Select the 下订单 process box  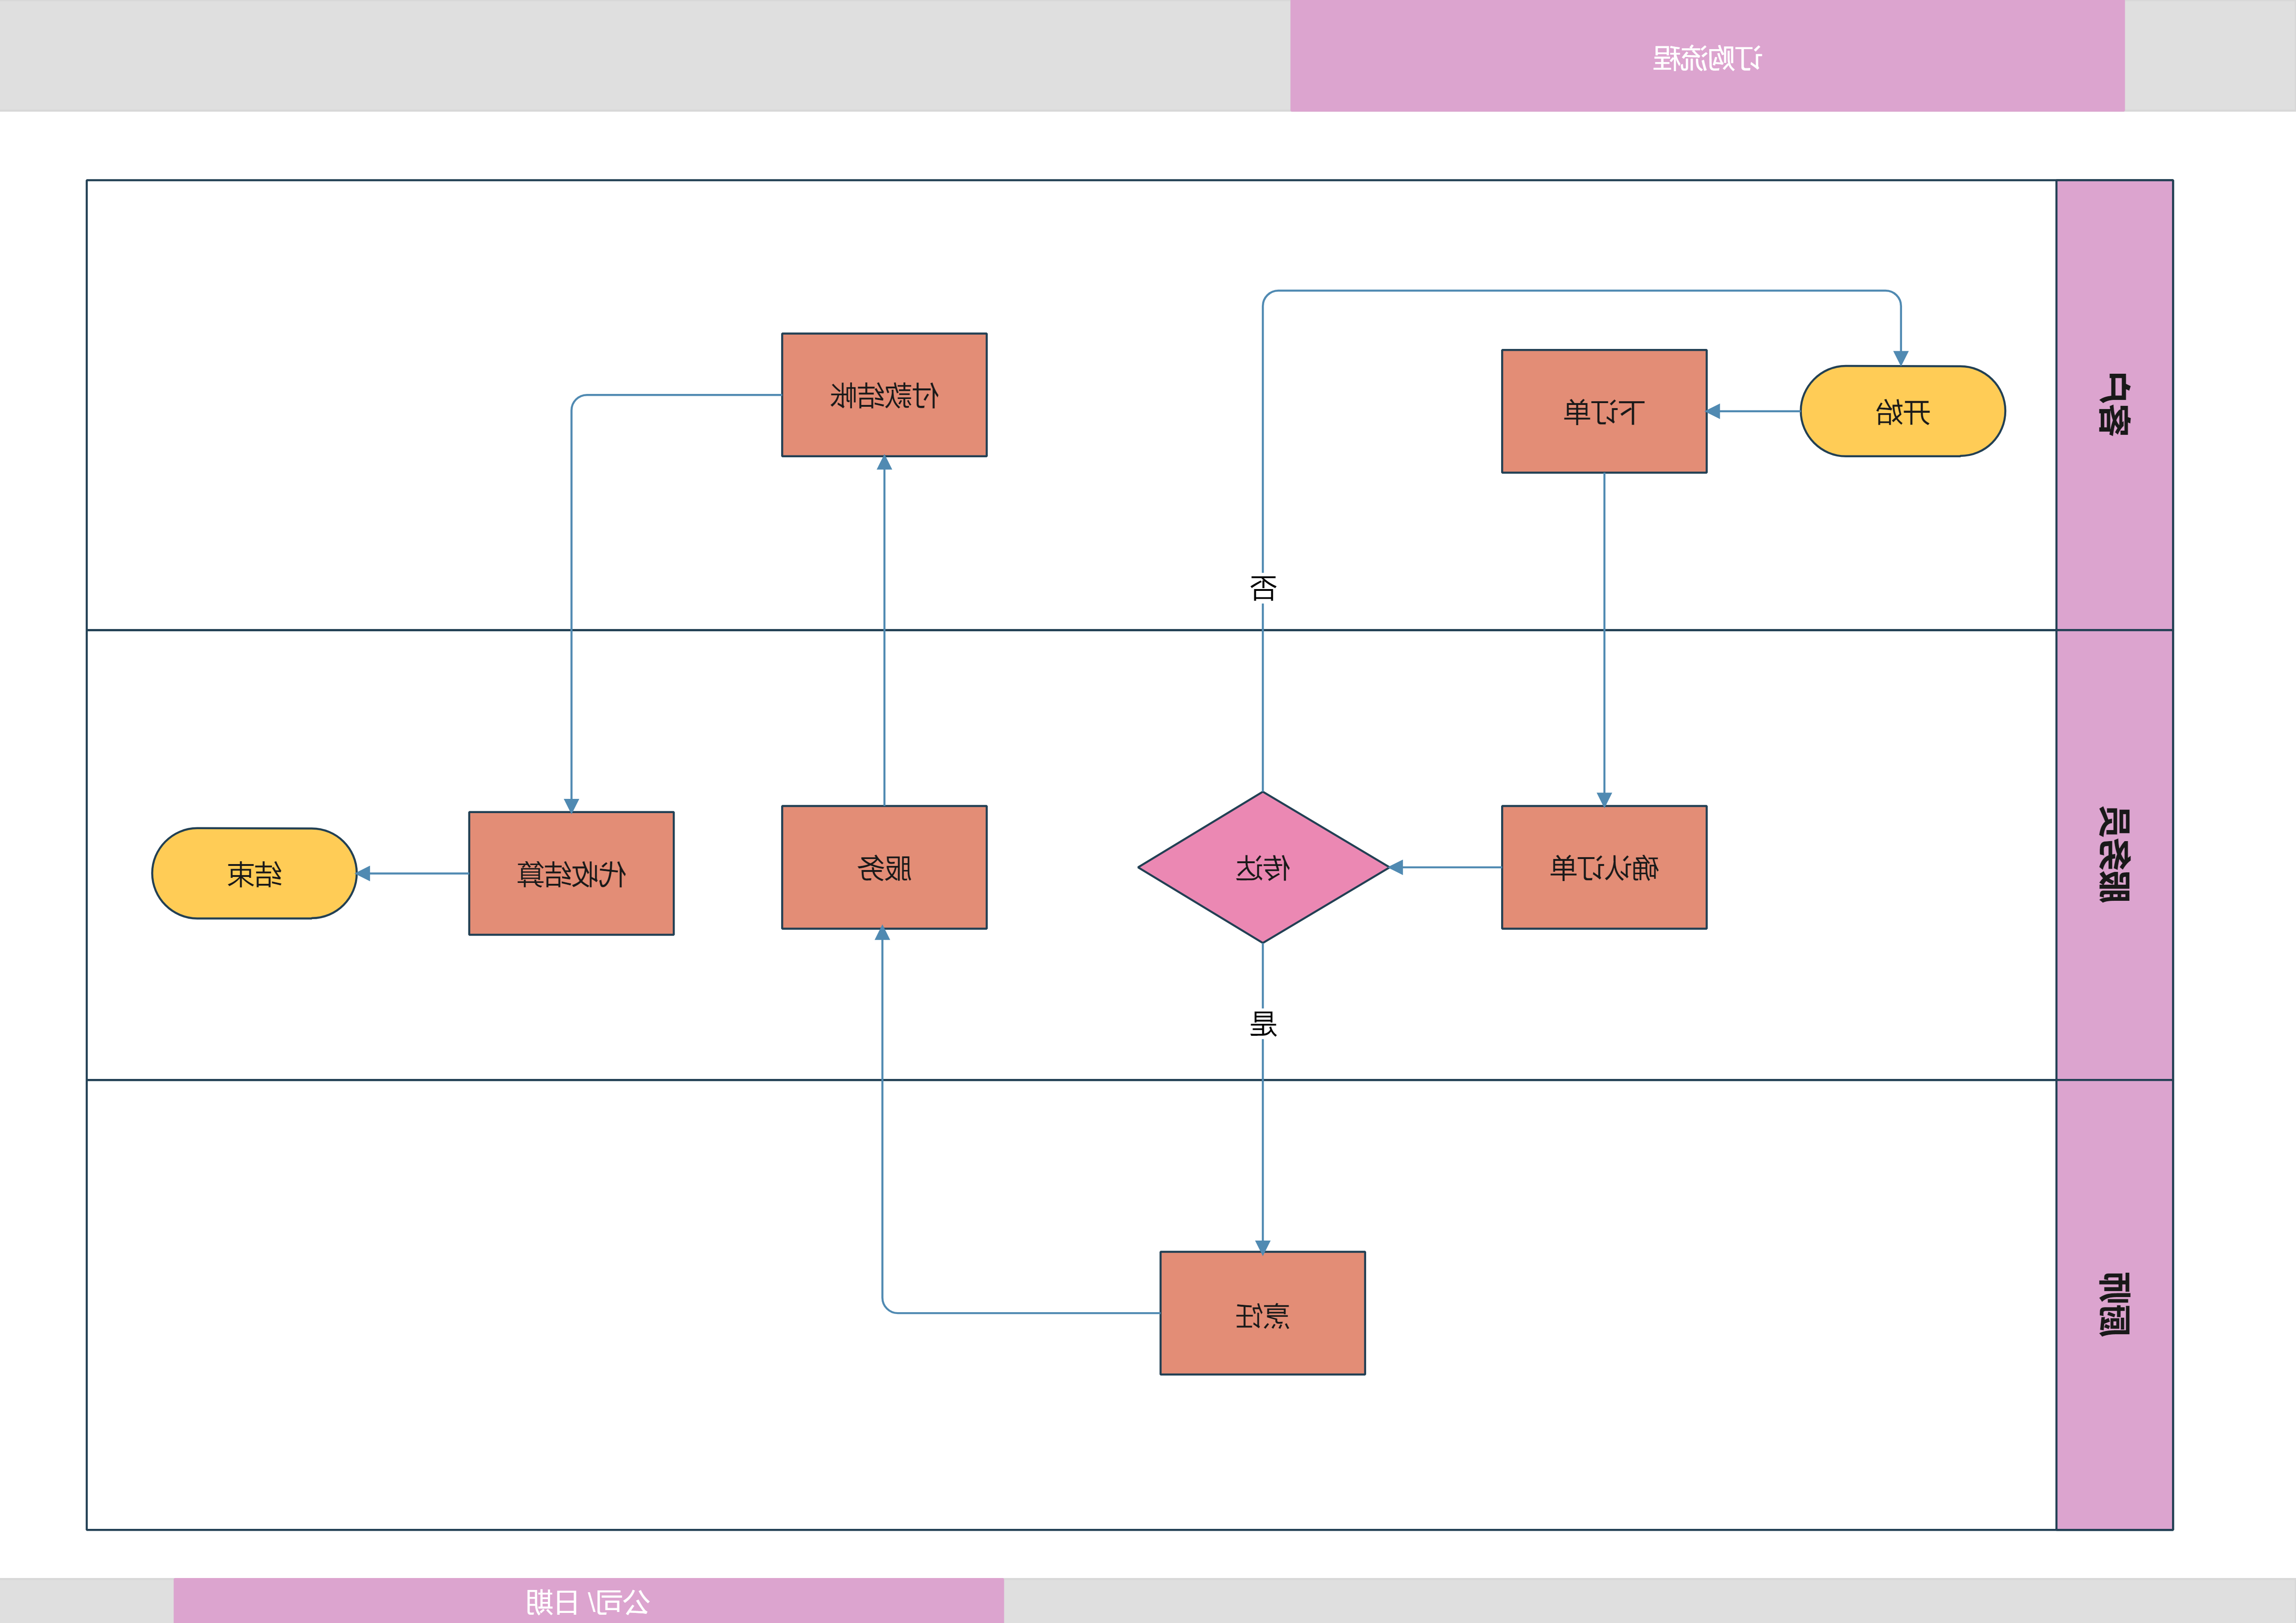[x=1604, y=411]
